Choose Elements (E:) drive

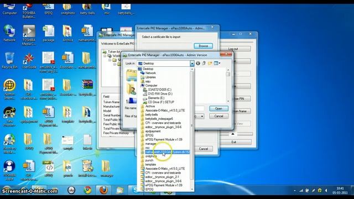tap(156, 98)
